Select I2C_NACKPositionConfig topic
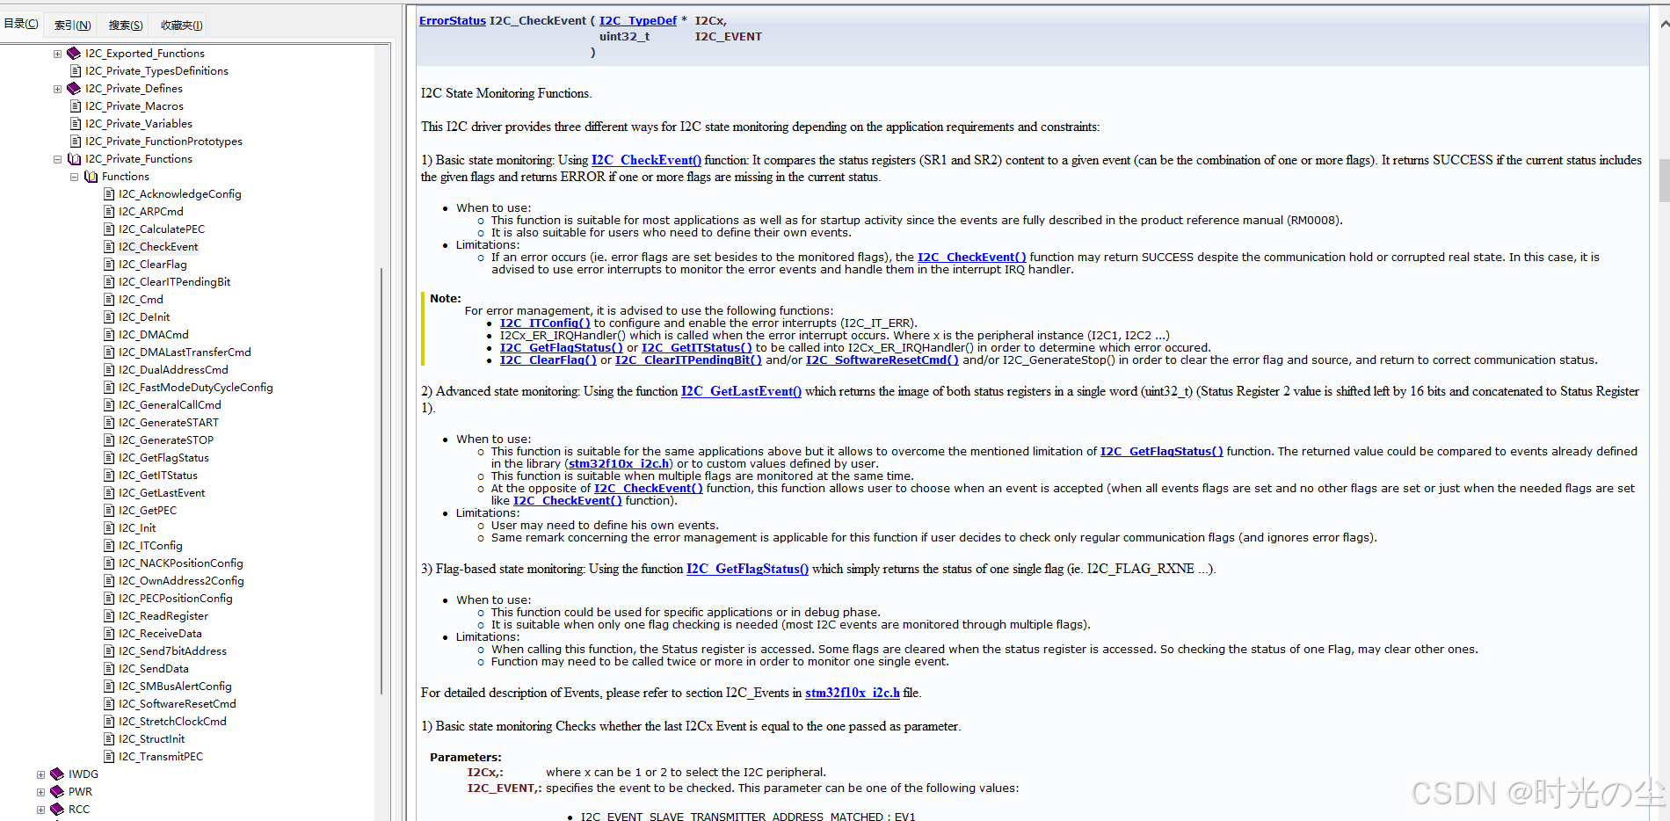Screen dimensions: 1670x821 pyautogui.click(x=181, y=563)
